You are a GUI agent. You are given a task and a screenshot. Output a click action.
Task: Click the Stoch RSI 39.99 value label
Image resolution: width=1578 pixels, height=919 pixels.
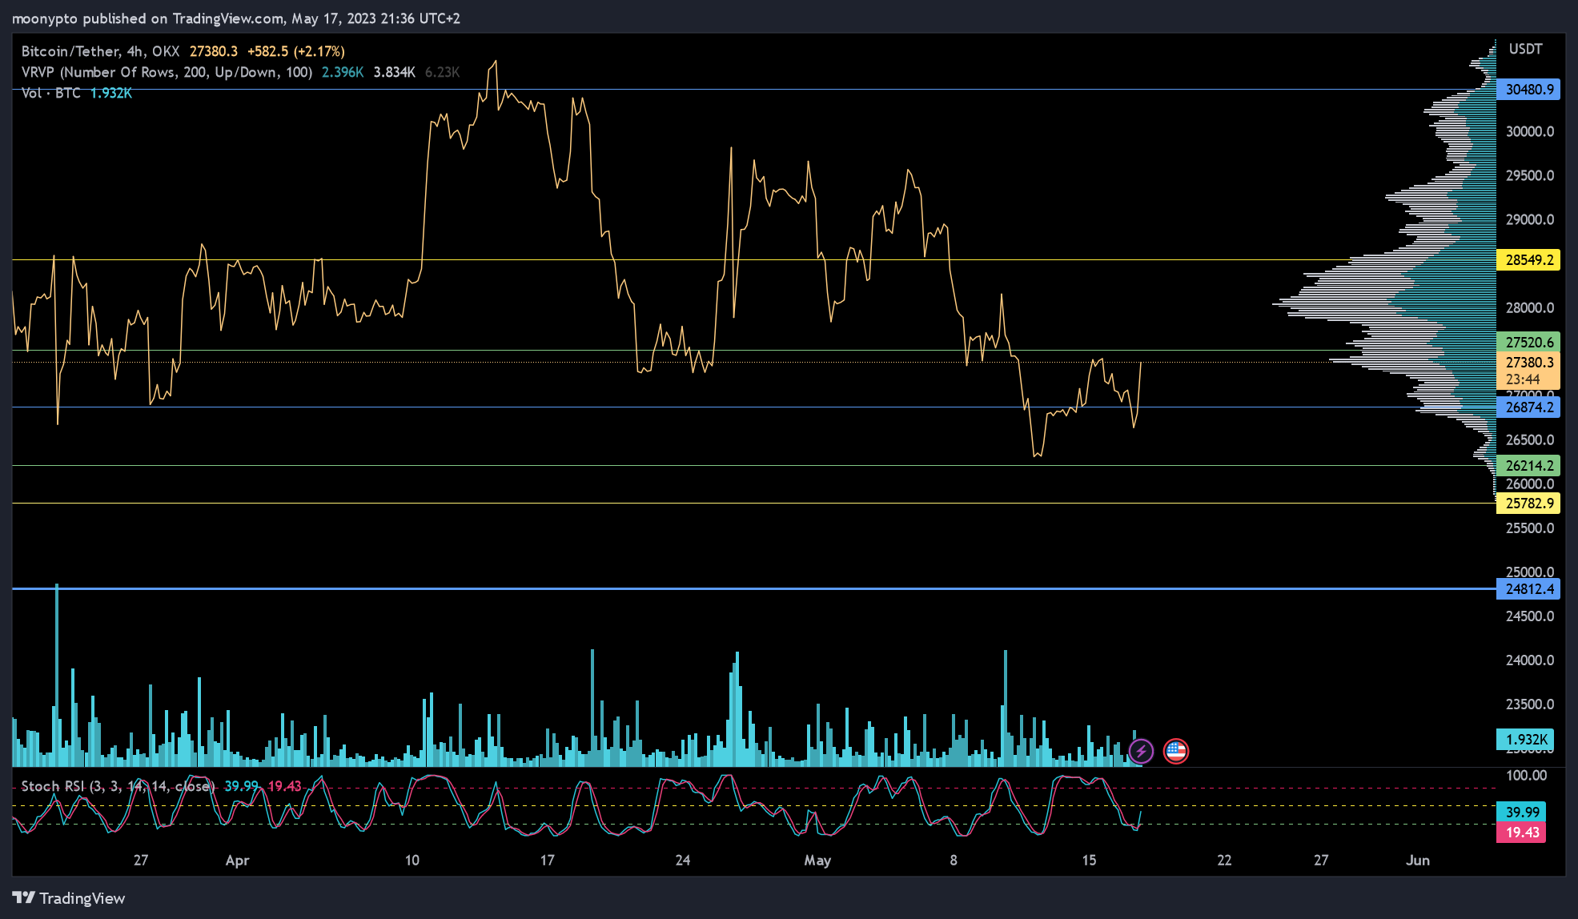point(1521,813)
